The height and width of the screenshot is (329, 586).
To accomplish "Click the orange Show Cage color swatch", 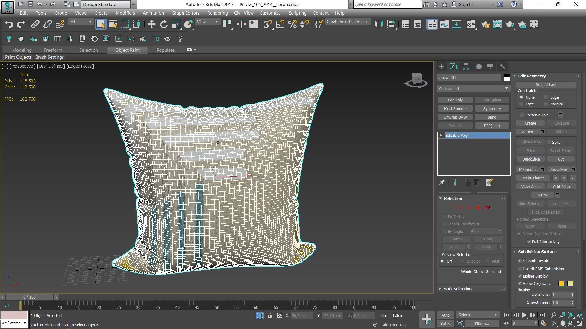I will click(x=561, y=284).
